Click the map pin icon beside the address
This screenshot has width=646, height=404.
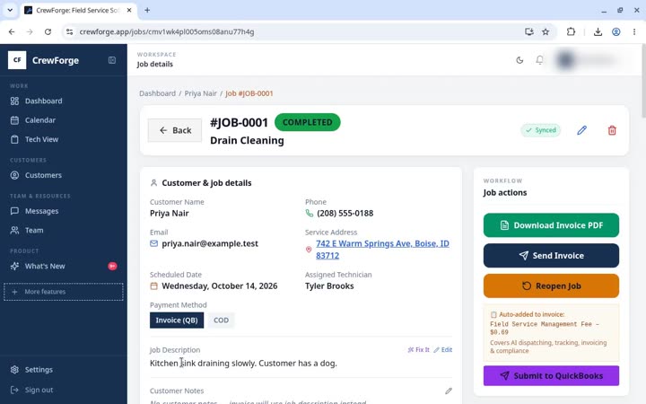308,250
